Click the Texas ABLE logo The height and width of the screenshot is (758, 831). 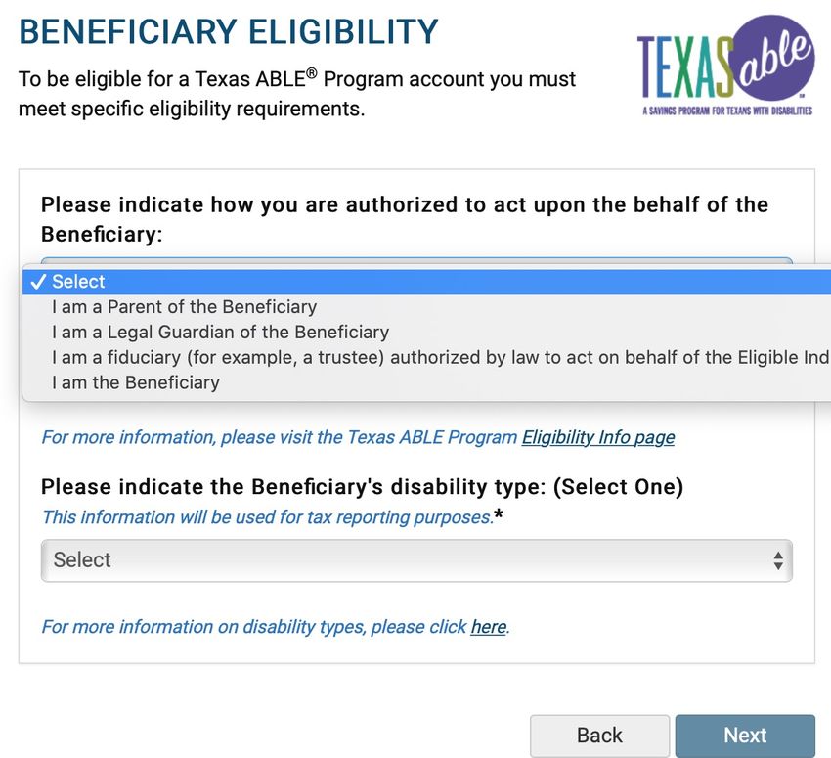(725, 66)
